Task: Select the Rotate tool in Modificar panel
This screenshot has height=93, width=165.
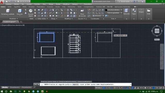Action: 68,13
